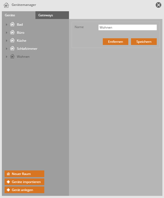
Task: Expand the Bad room tree node
Action: 7,25
